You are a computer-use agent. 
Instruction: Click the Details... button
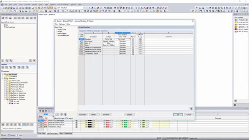coord(94,115)
